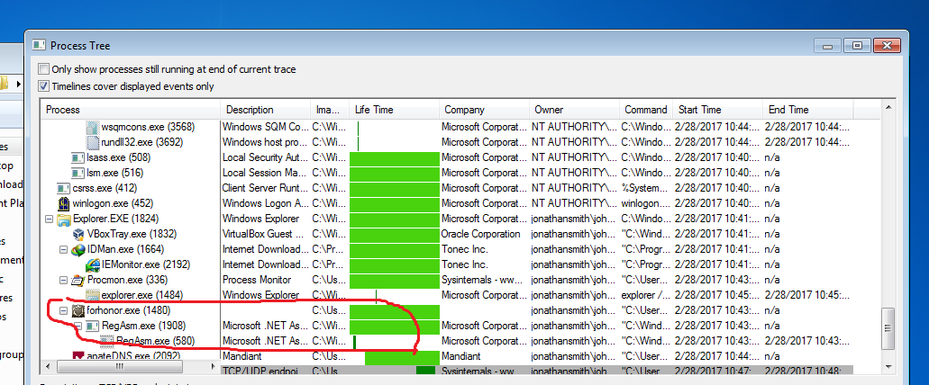Click the RegAsm.exe (1908) icon
This screenshot has height=385, width=929.
pyautogui.click(x=93, y=326)
